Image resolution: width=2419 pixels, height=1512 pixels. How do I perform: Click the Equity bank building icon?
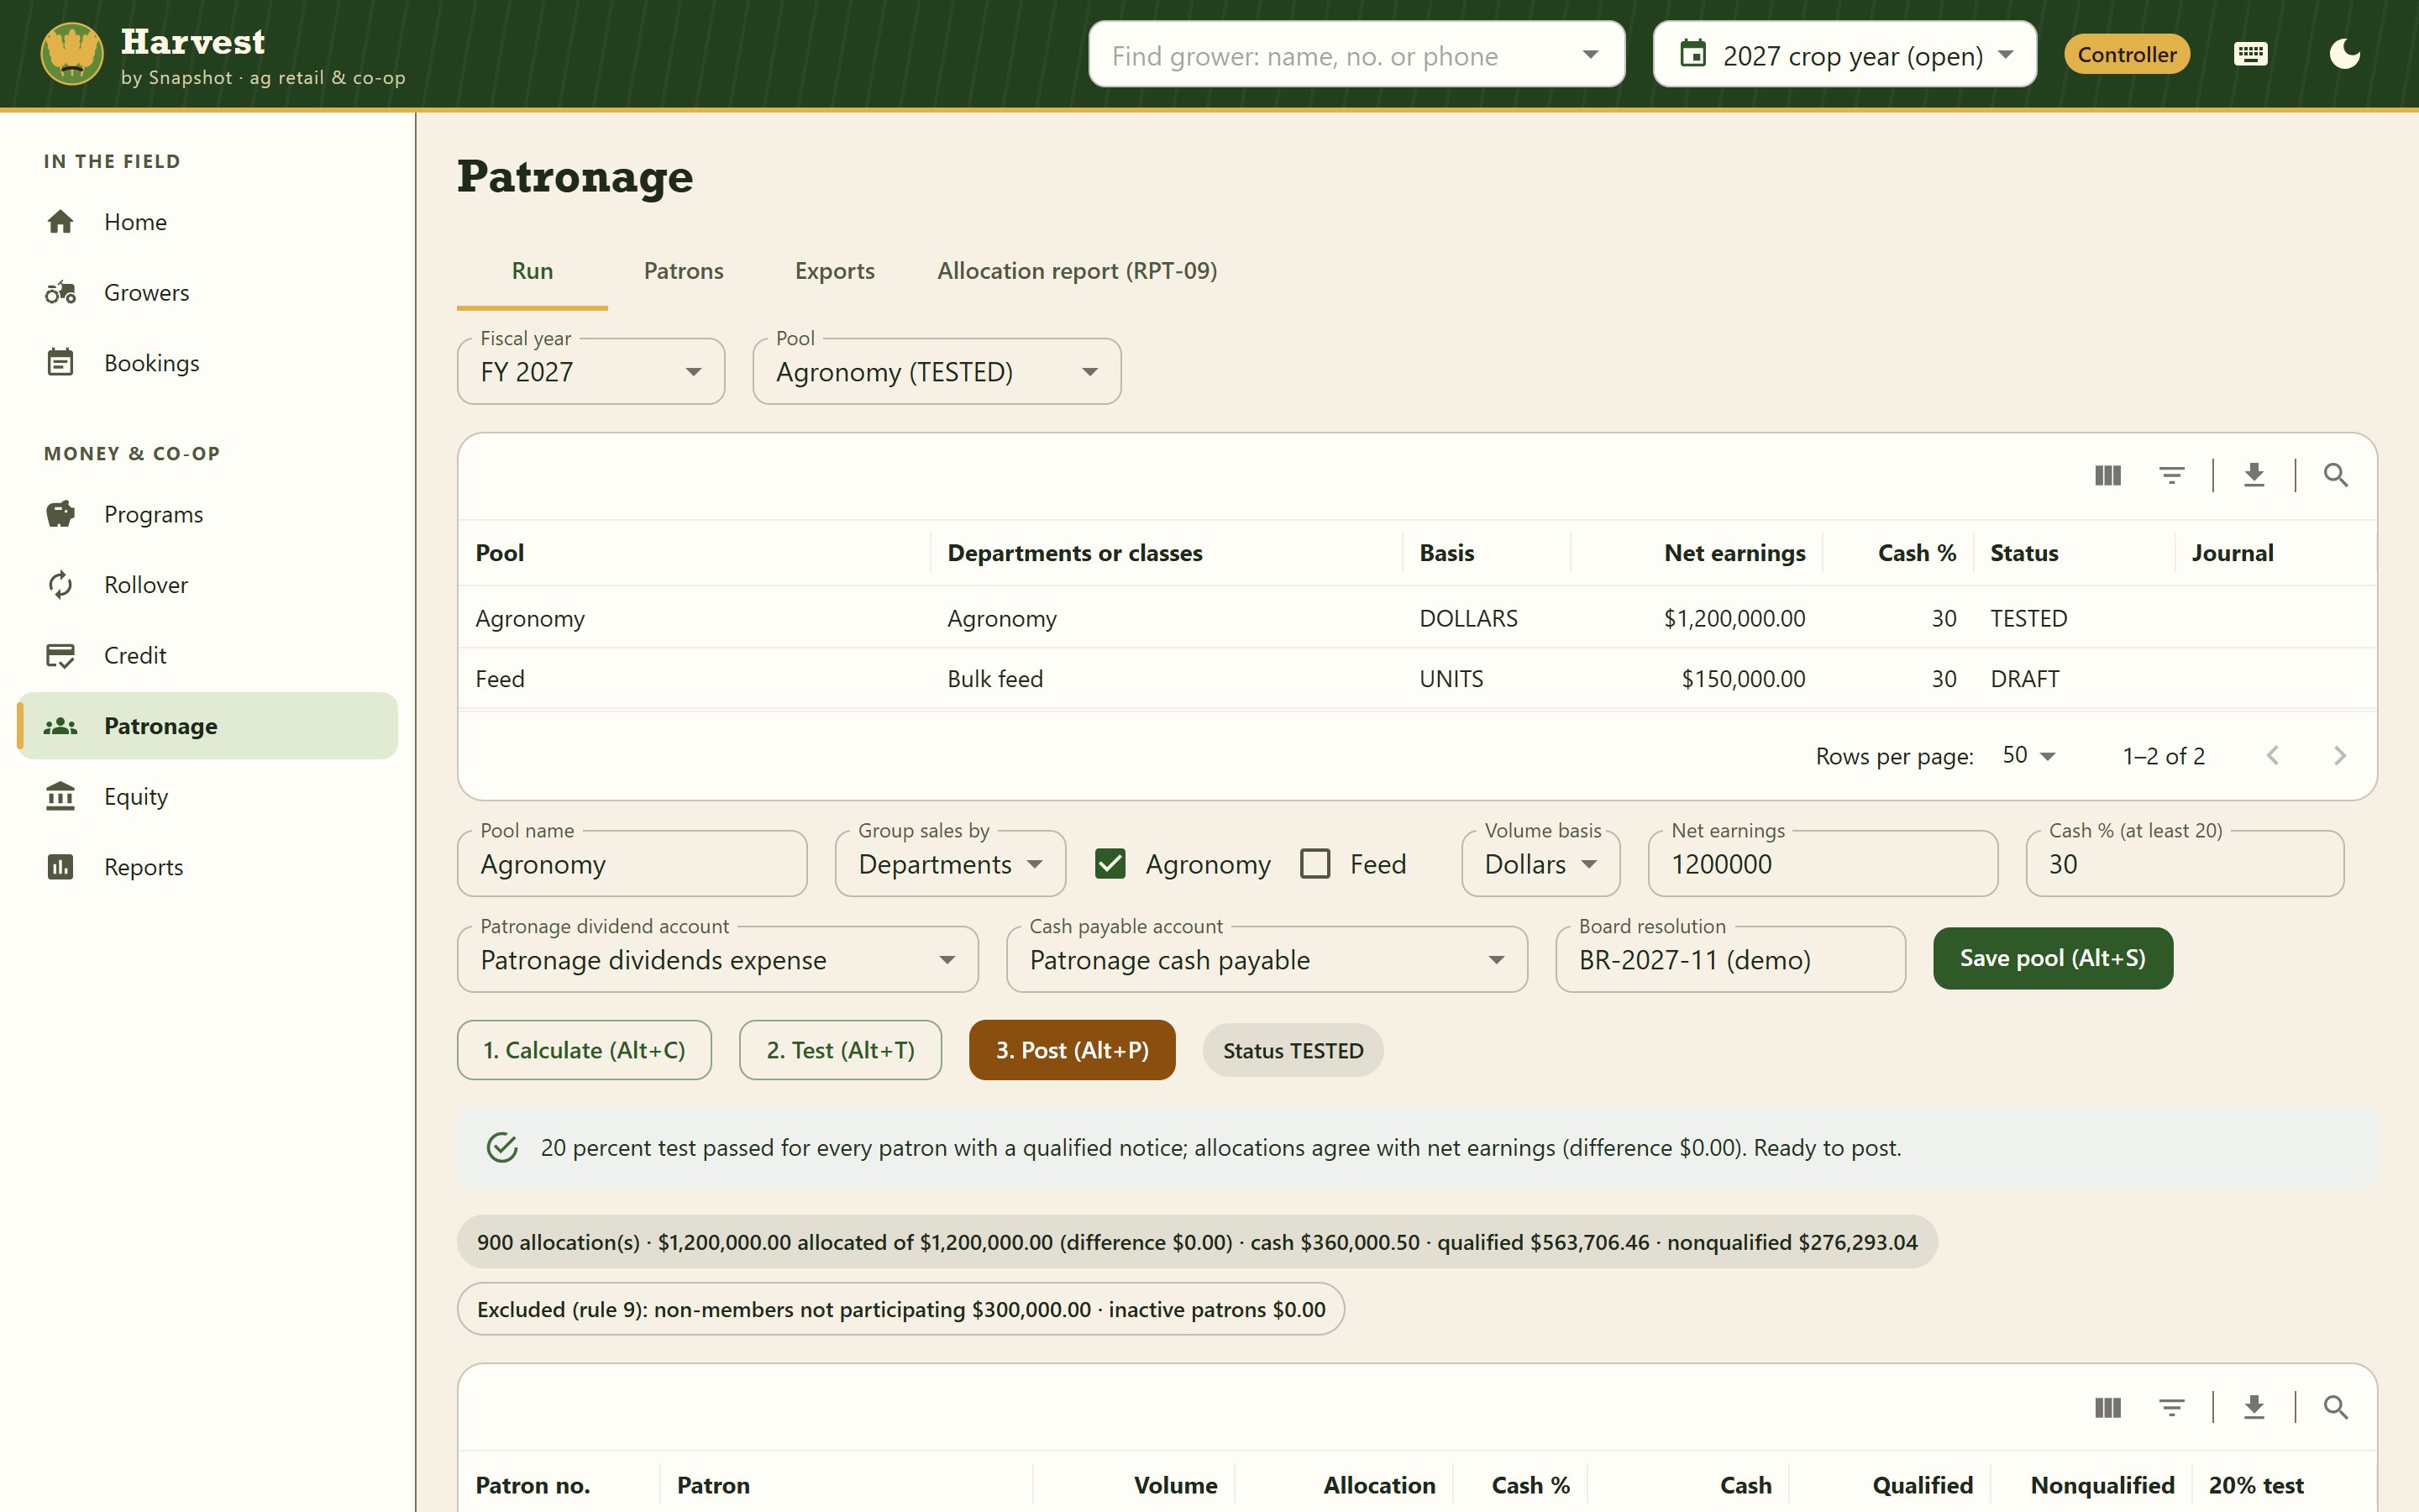[x=60, y=796]
